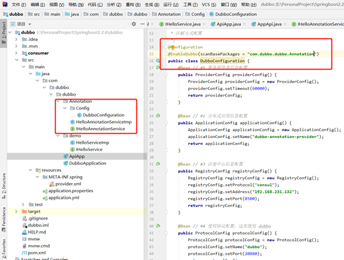344x260 pixels.
Task: Open dubbo.iml file
Action: (35, 225)
